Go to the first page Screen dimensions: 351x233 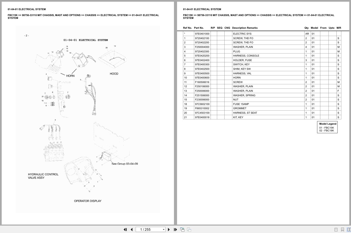pos(125,230)
